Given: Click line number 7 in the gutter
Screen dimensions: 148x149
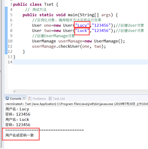Looking at the screenshot, I should 11,25.
